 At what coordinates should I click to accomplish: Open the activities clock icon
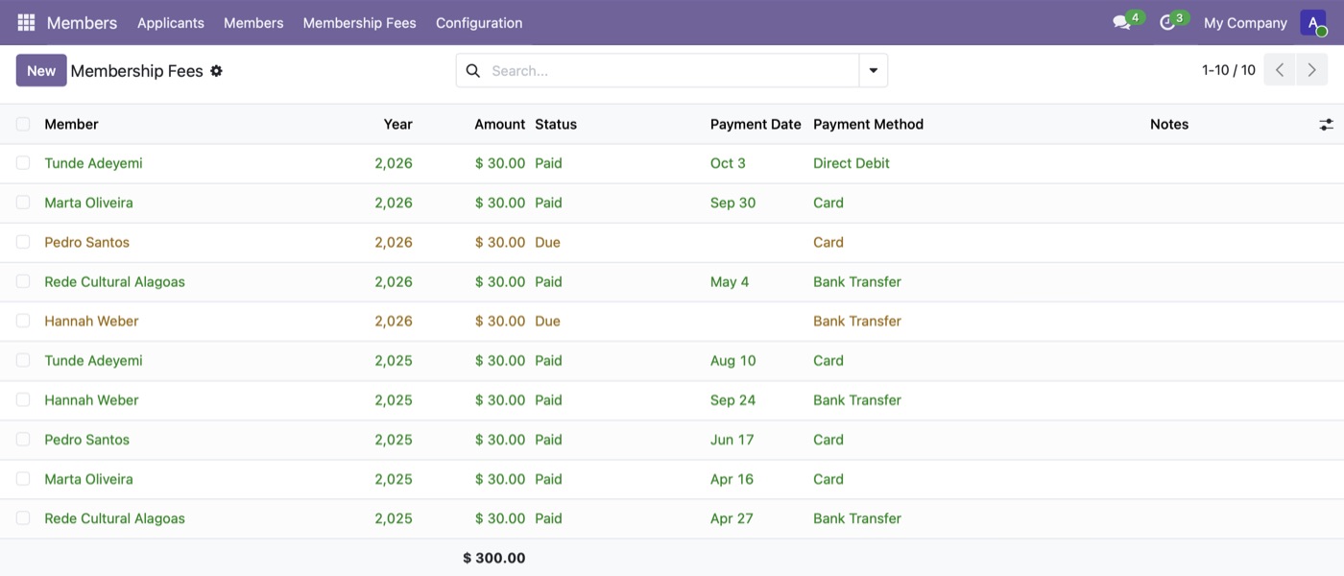coord(1167,22)
